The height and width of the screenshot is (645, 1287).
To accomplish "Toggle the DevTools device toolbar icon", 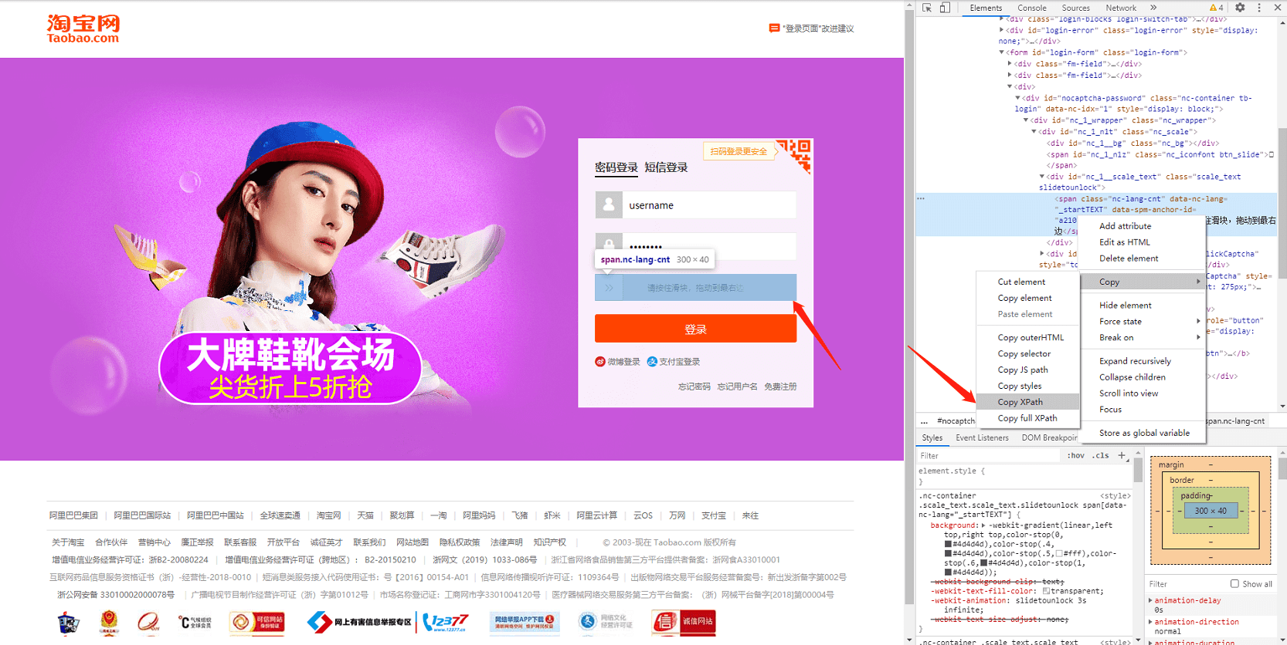I will (x=945, y=8).
